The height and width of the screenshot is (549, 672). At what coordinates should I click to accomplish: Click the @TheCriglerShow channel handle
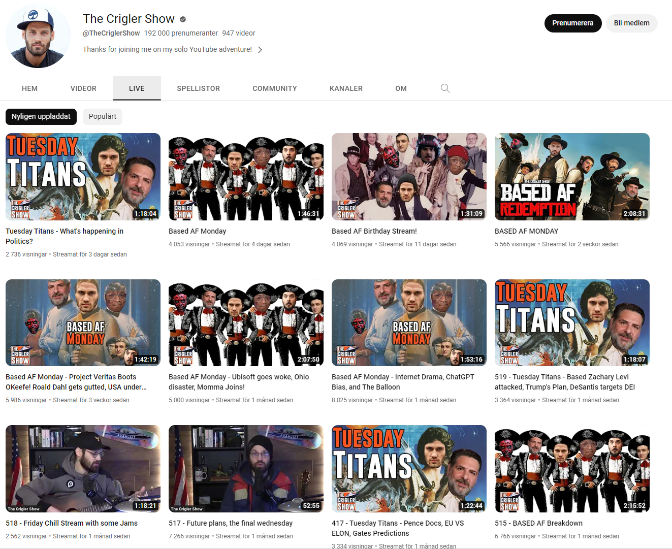click(111, 33)
